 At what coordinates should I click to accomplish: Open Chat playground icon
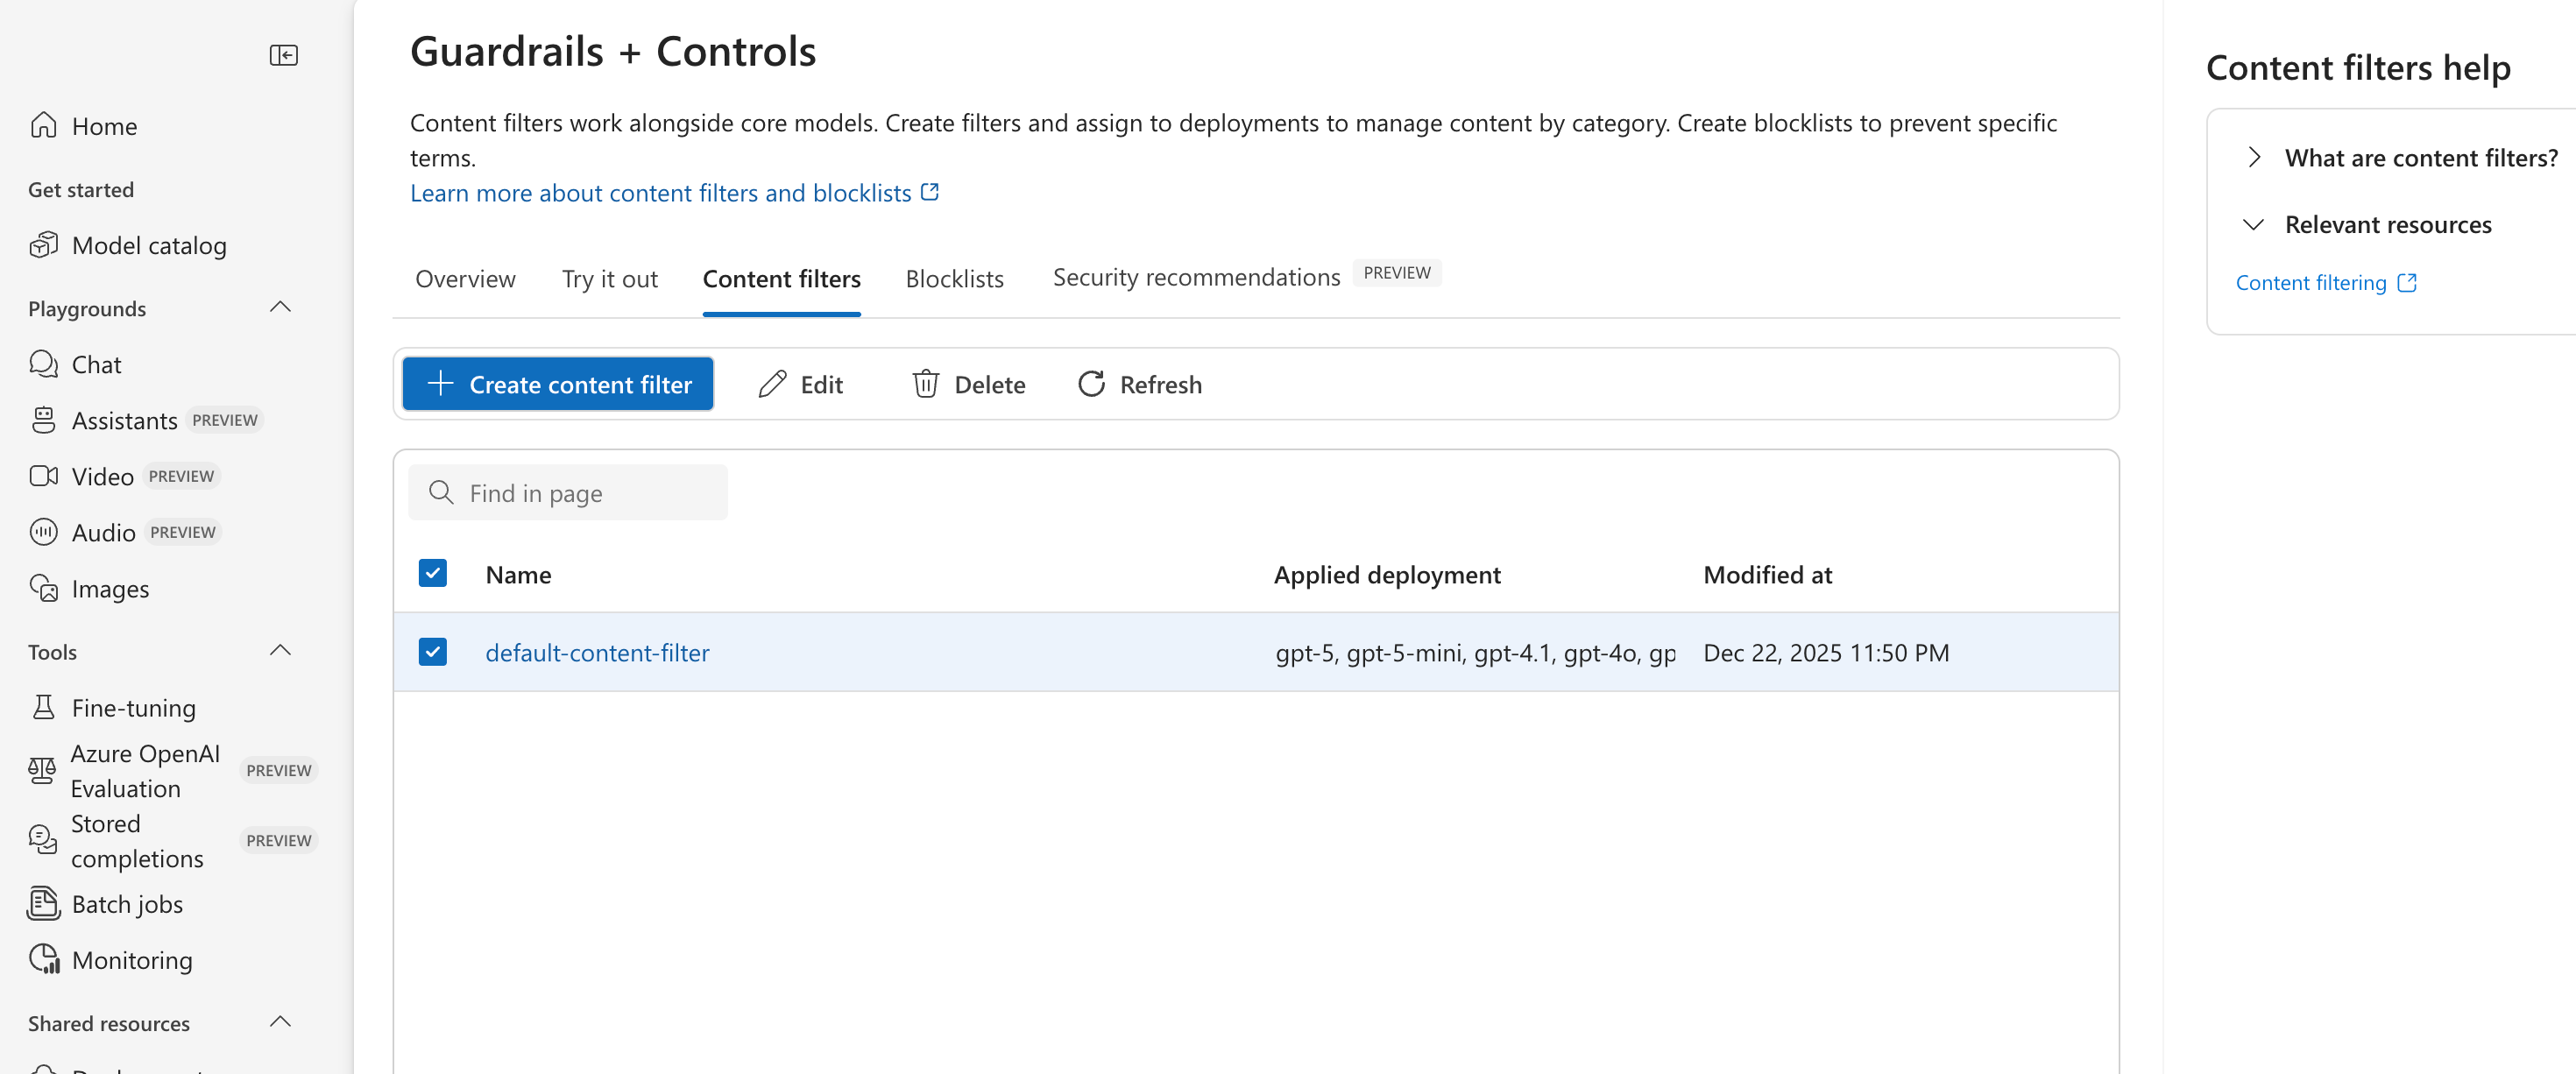[43, 364]
